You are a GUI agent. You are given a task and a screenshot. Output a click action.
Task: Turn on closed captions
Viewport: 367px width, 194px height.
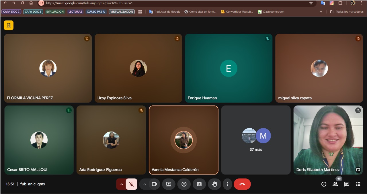(199, 184)
